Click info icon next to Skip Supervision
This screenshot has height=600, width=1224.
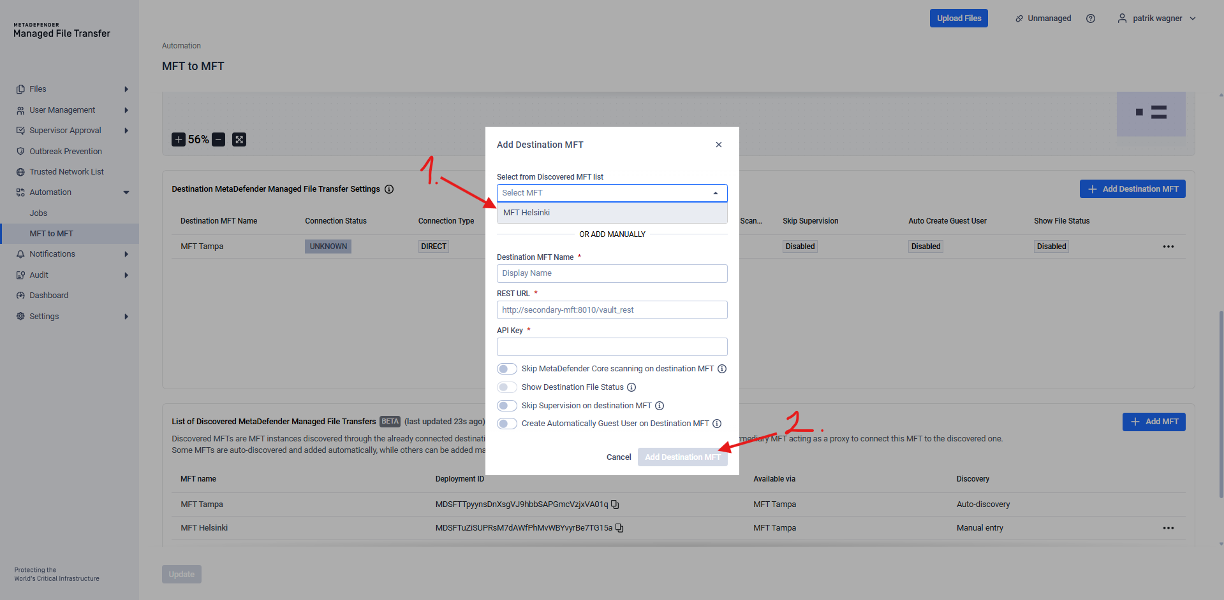click(660, 406)
